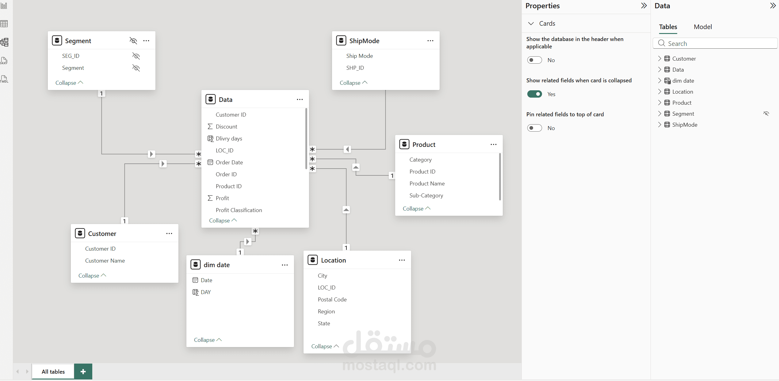This screenshot has width=779, height=381.
Task: Enable Show the database in the header
Action: coord(534,60)
